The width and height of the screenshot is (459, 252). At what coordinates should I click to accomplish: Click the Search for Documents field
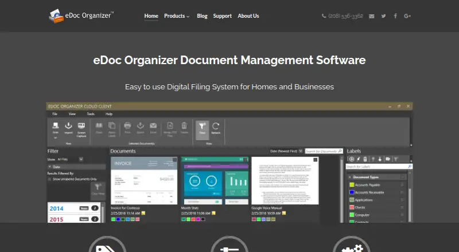tap(324, 151)
